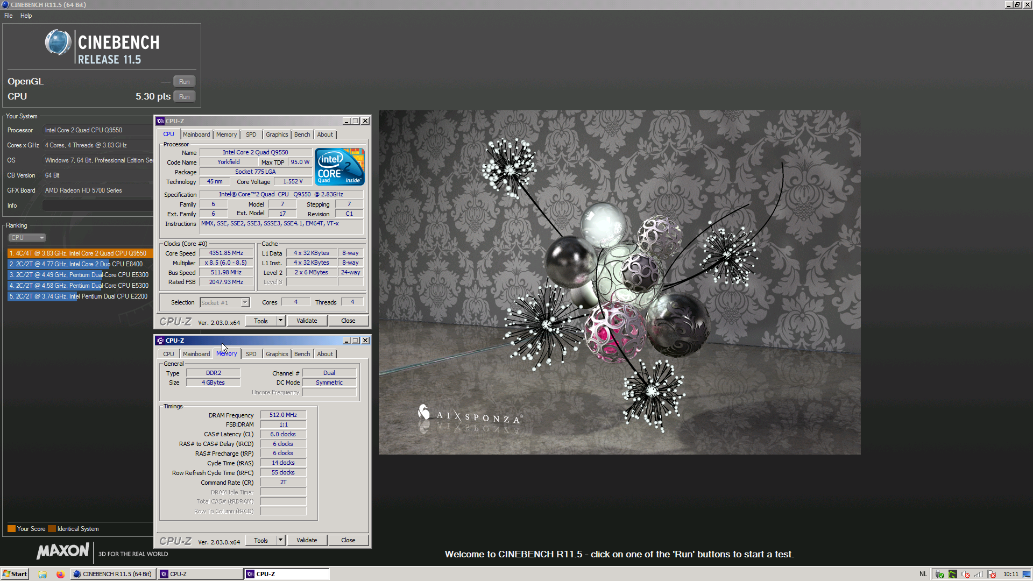Select CPU tab in upper CPU-Z
1033x581 pixels.
tap(169, 134)
